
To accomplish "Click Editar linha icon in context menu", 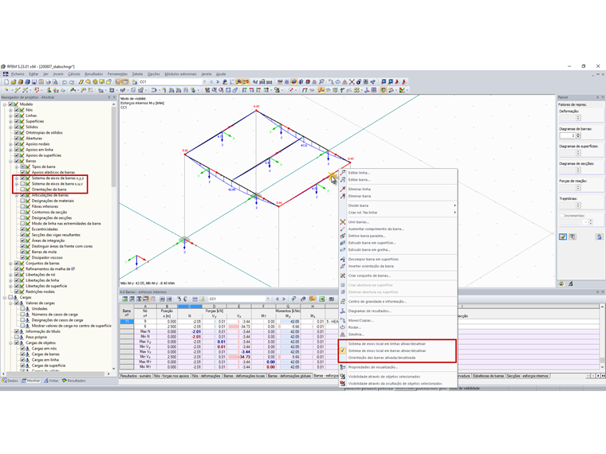I will pos(343,173).
